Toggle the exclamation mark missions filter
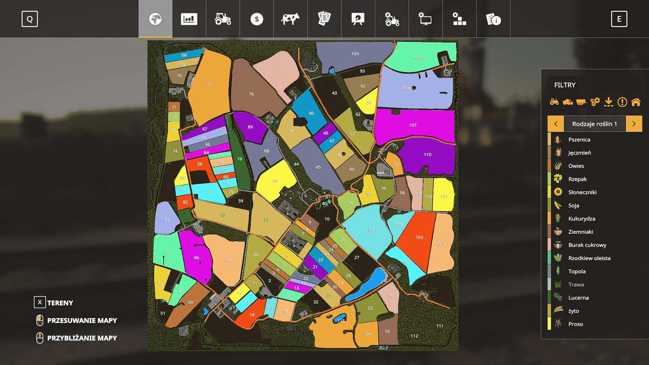The width and height of the screenshot is (649, 365). [x=622, y=102]
